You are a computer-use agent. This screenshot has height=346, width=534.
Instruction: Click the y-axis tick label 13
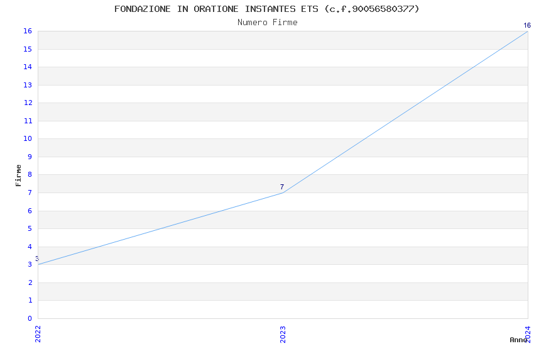tap(28, 85)
